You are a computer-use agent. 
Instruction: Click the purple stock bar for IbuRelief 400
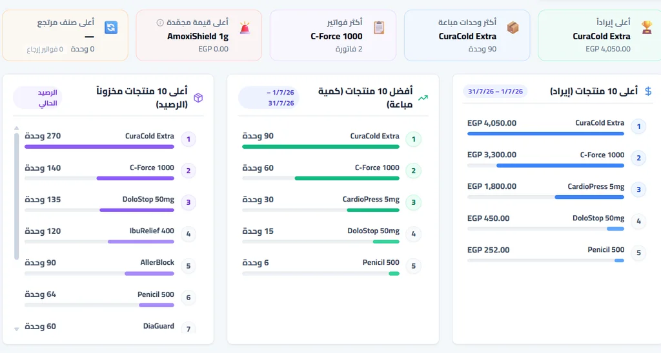click(141, 242)
